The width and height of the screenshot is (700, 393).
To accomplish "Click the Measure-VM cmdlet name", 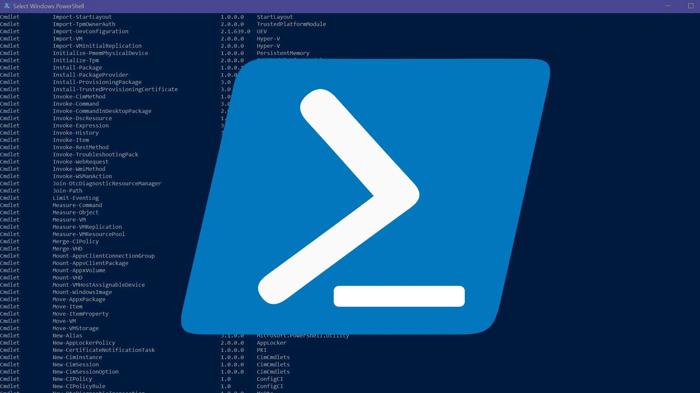I will (x=69, y=220).
